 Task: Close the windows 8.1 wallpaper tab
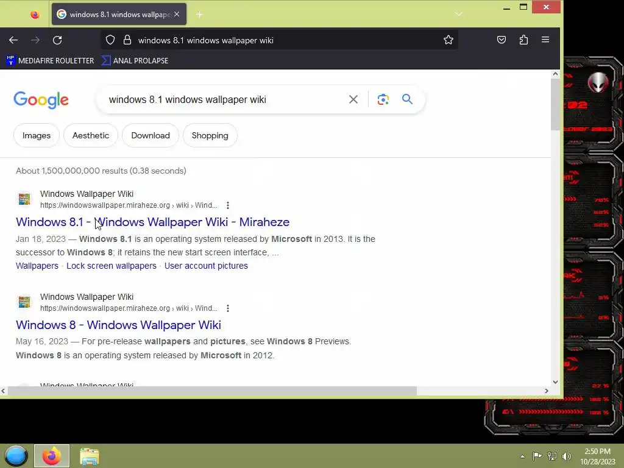point(177,14)
